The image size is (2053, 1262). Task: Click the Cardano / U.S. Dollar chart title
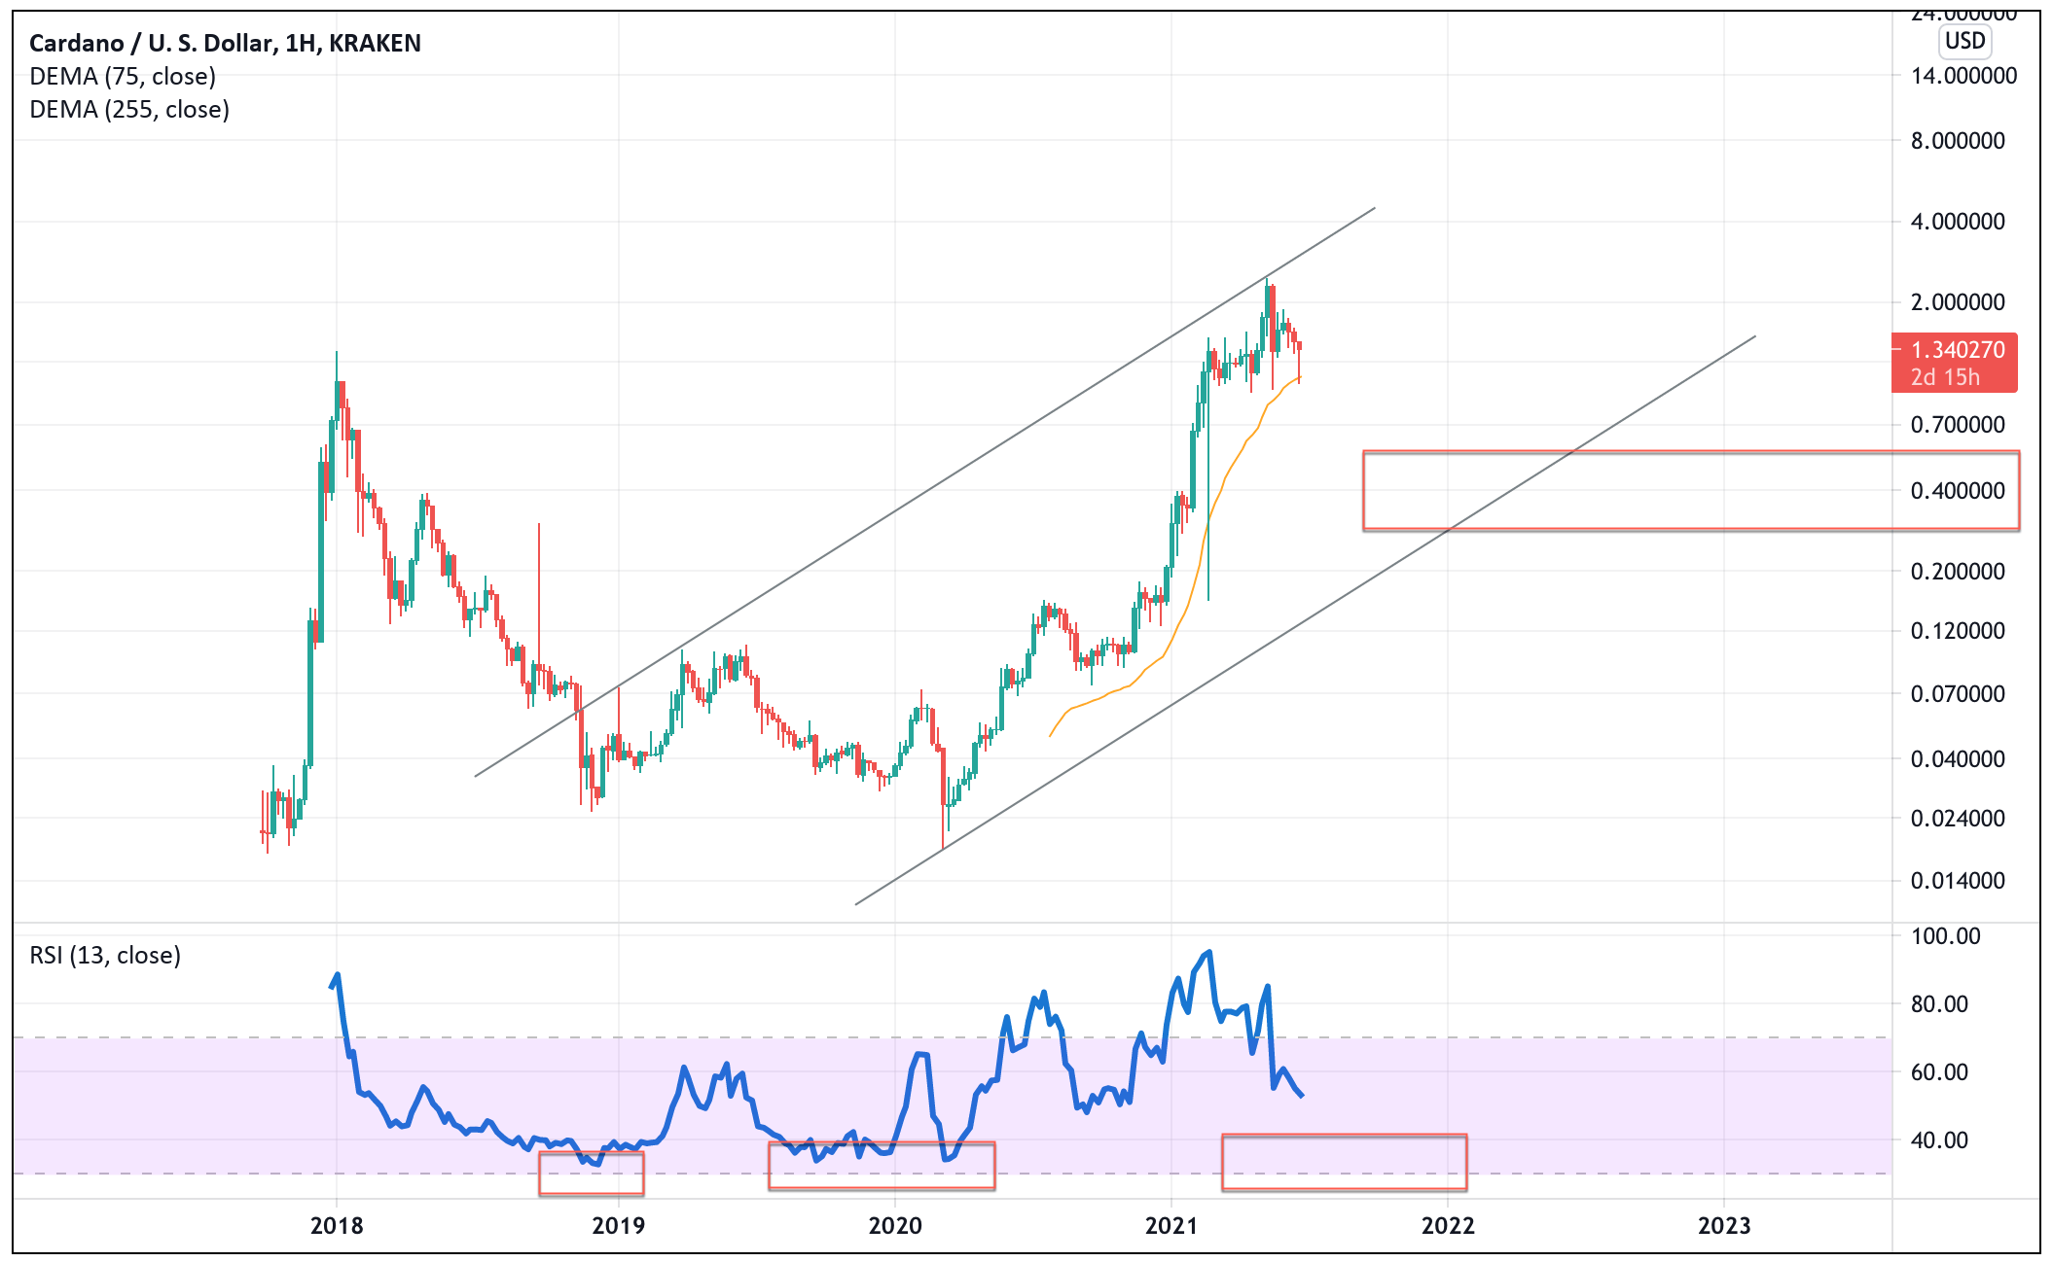(225, 43)
